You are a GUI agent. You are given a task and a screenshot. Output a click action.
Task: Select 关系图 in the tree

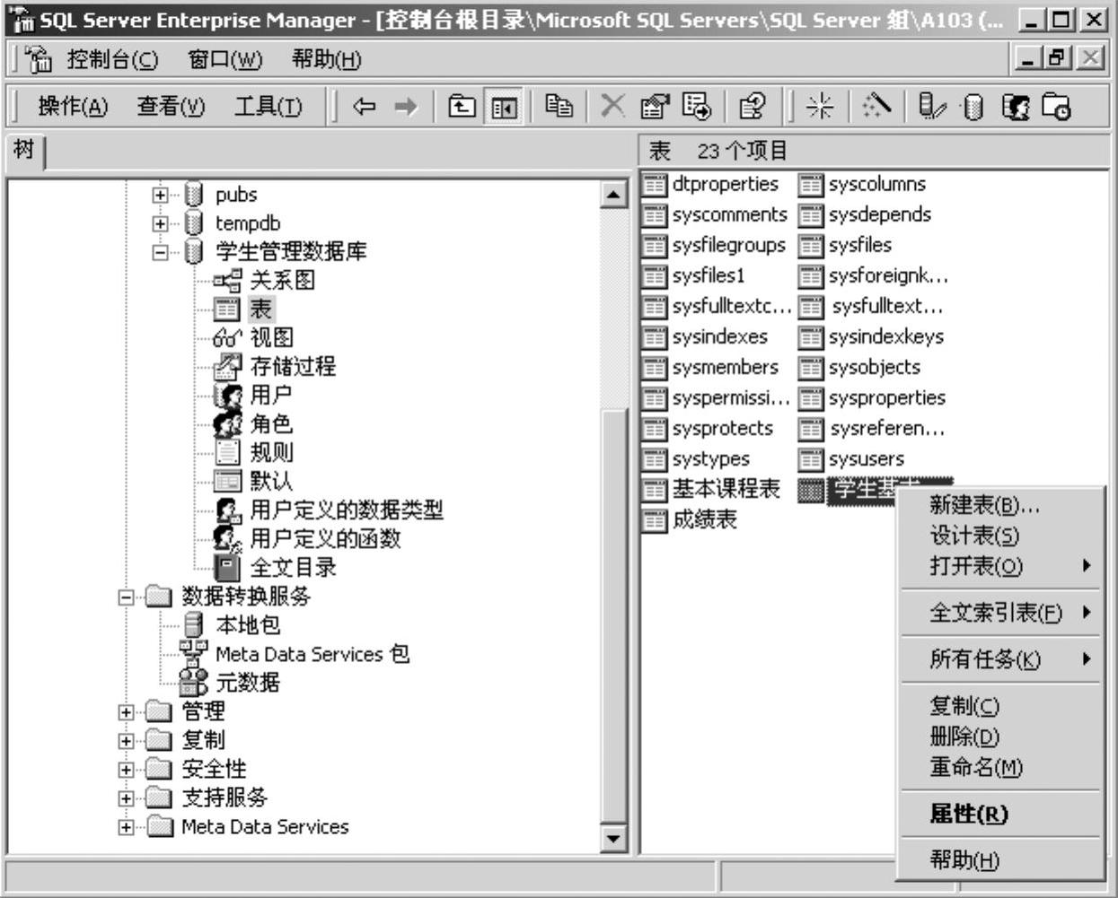point(282,280)
